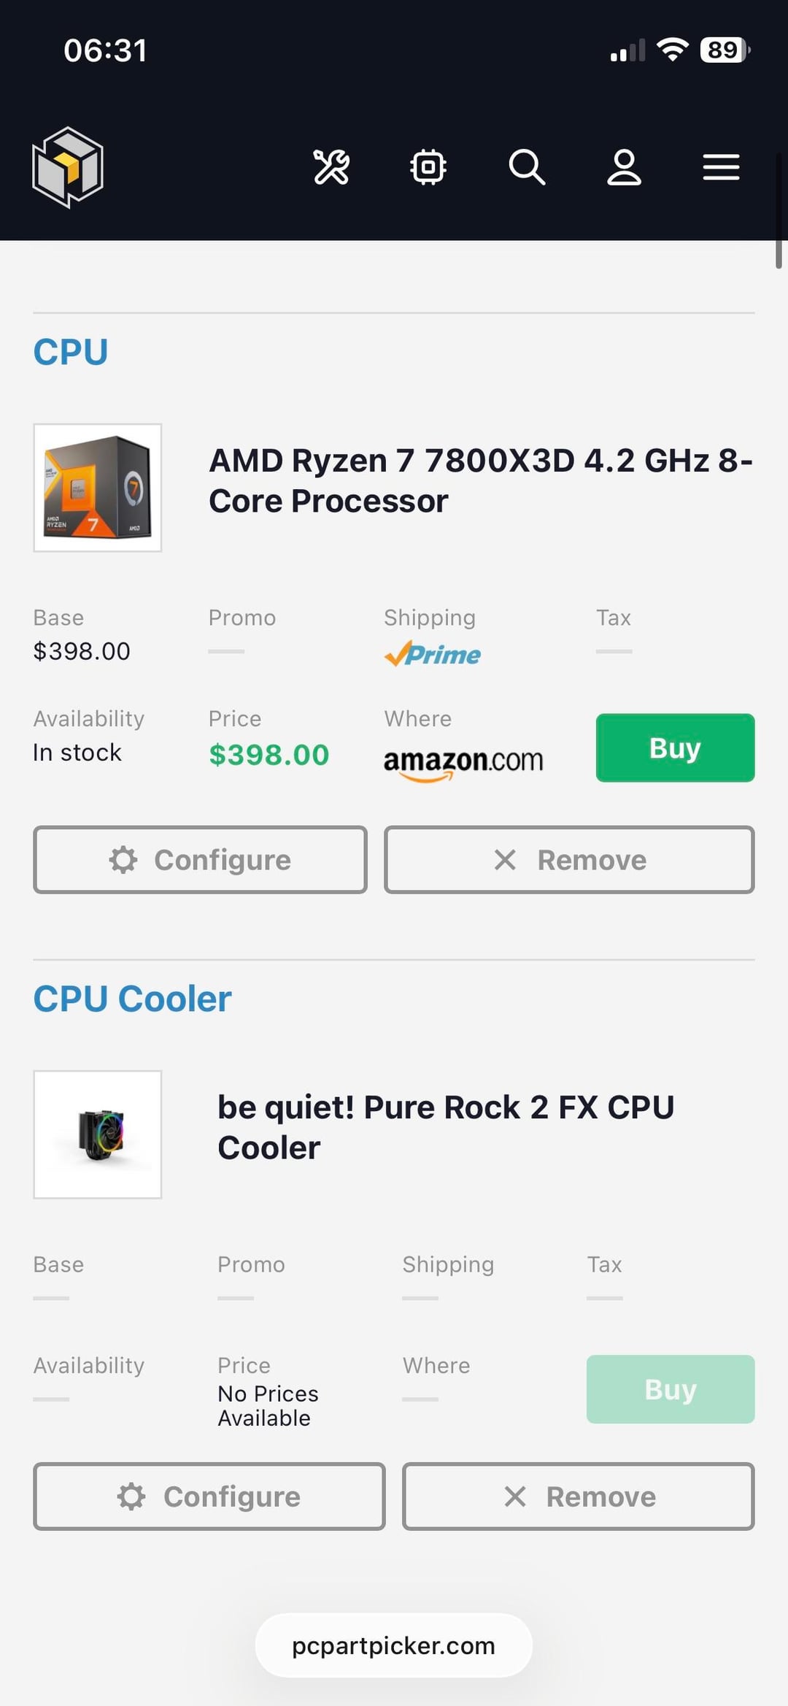Tap the Pure Rock 2 FX cooler thumbnail

coord(98,1134)
